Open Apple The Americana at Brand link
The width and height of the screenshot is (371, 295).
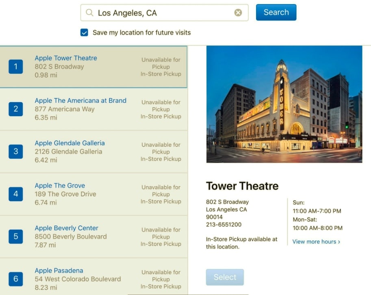pyautogui.click(x=80, y=100)
